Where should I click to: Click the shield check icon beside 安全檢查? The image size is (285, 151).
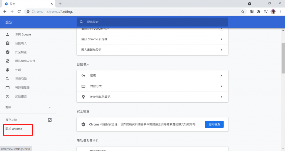coord(8,52)
